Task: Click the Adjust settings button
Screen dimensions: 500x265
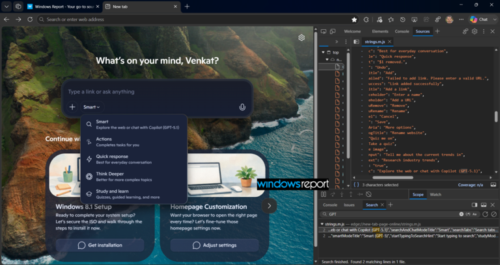Action: click(x=215, y=246)
